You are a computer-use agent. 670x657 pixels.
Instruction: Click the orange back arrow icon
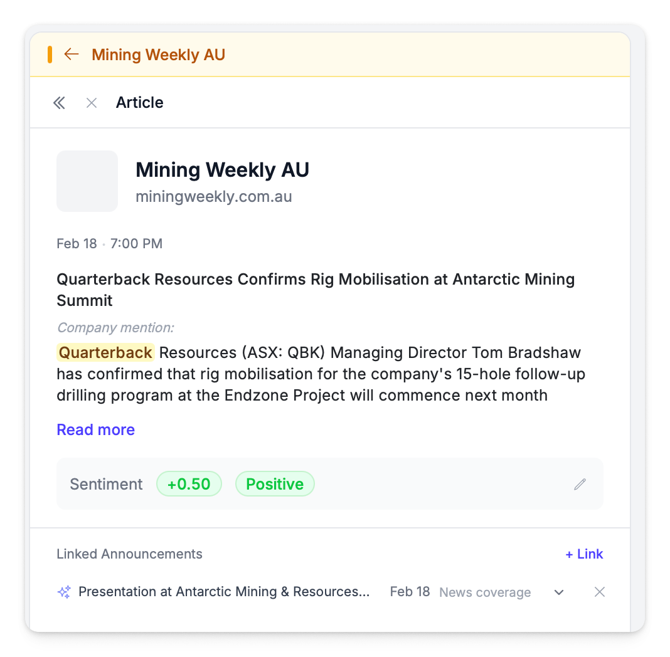[x=72, y=55]
